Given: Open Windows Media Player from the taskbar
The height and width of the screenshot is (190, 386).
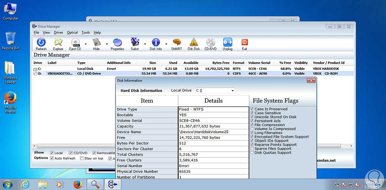Looking at the screenshot, I should [59, 184].
